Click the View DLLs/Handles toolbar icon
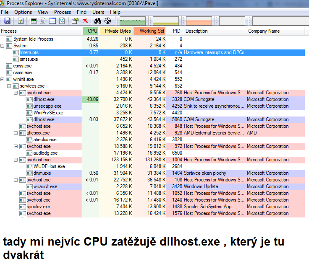This screenshot has width=309, height=269. 62,21
